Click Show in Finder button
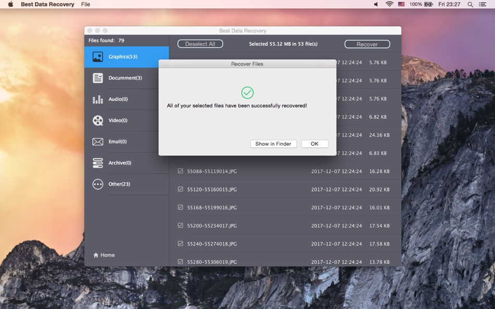 (x=274, y=144)
